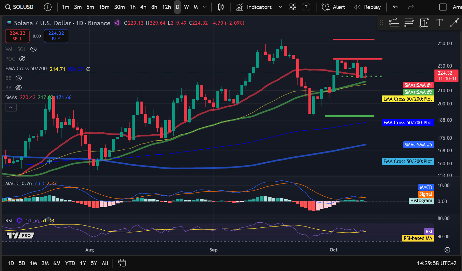Click the SMAs:SMA #5 price label

[x=418, y=145]
